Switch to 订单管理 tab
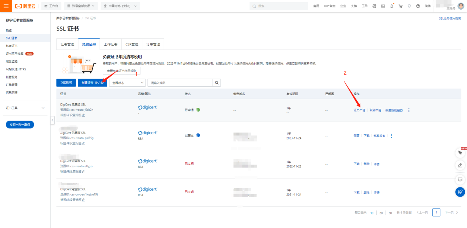 (153, 44)
